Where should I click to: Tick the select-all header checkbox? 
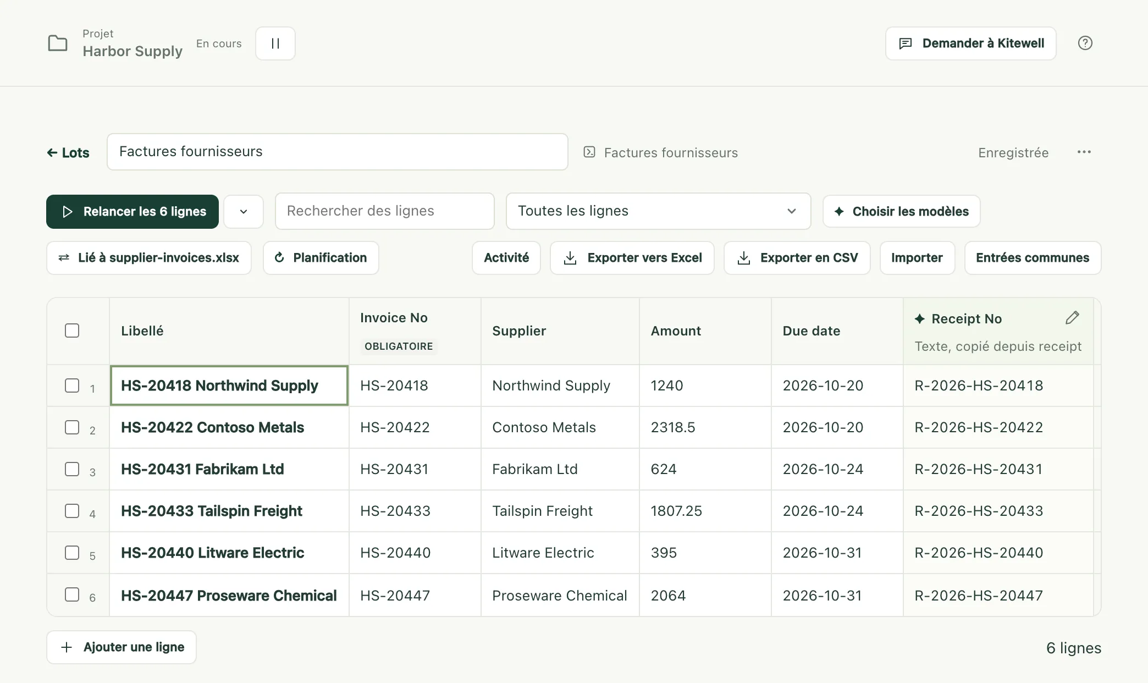[x=72, y=331]
